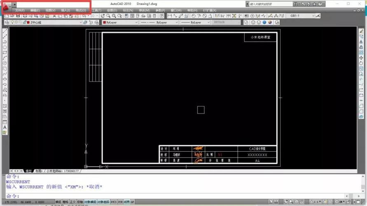Image resolution: width=367 pixels, height=206 pixels.
Task: Expand the Quick Access toolbar dropdown arrow
Action: click(x=14, y=4)
